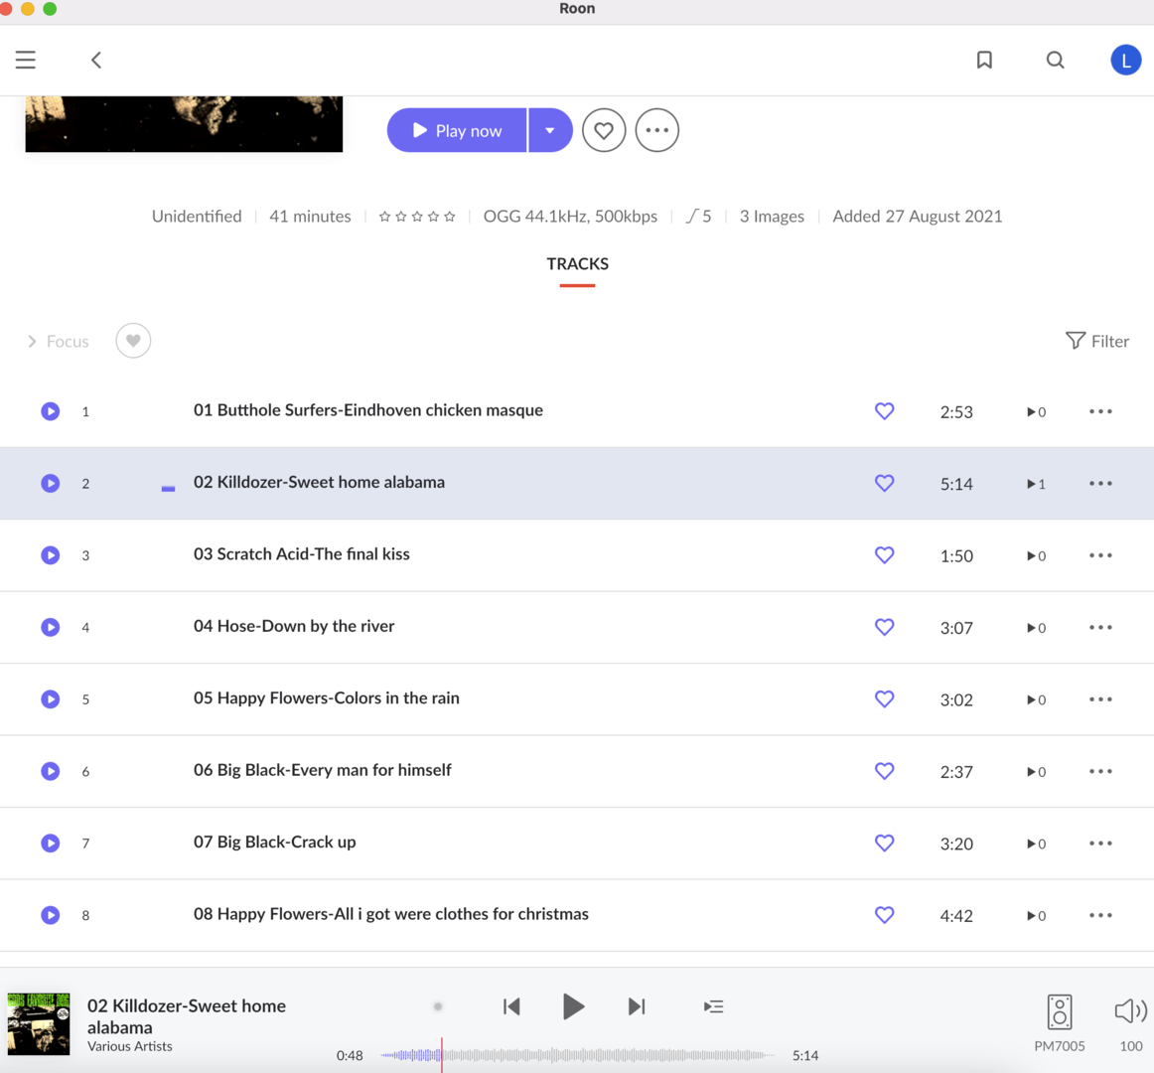Play track 1 Butthole Surfers
1154x1073 pixels.
tap(50, 411)
